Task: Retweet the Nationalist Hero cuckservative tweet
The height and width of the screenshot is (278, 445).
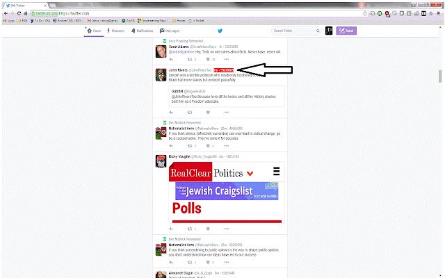Action: coord(190,146)
